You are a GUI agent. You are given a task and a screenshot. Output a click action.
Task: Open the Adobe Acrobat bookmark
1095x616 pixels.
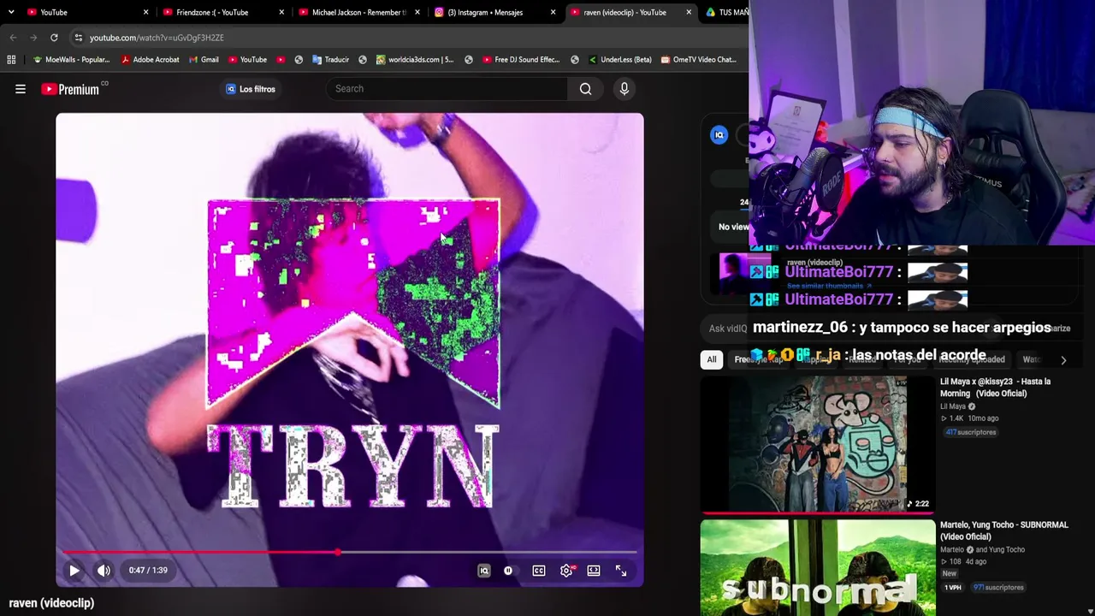(x=151, y=60)
